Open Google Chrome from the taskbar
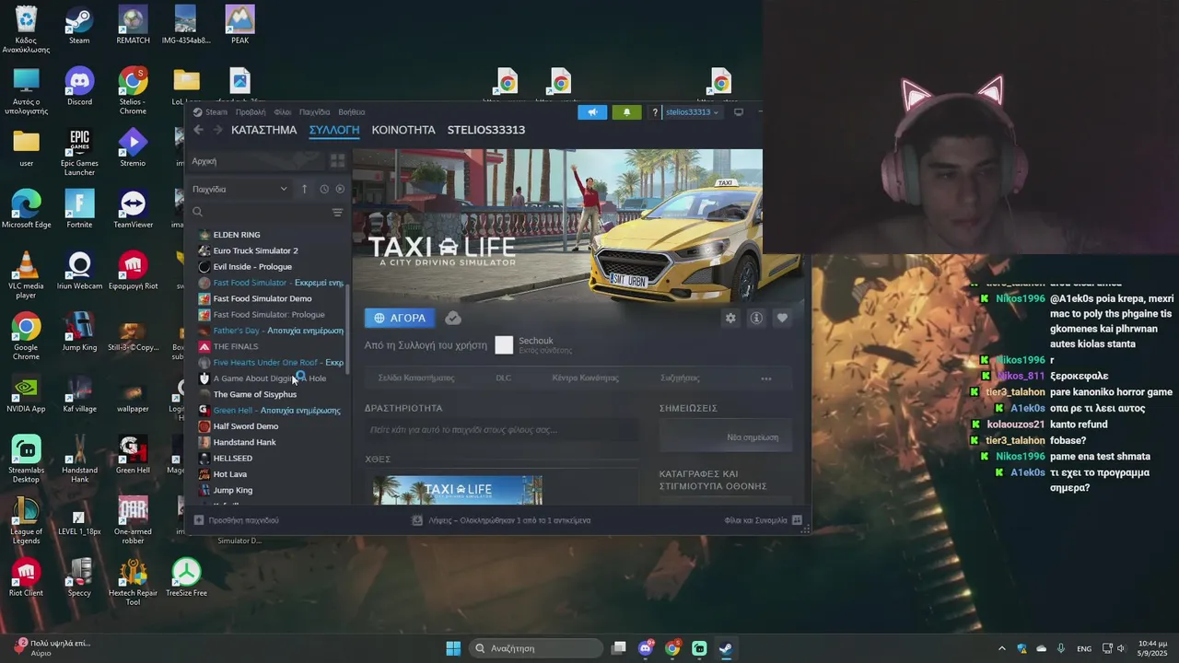1179x663 pixels. 672,648
